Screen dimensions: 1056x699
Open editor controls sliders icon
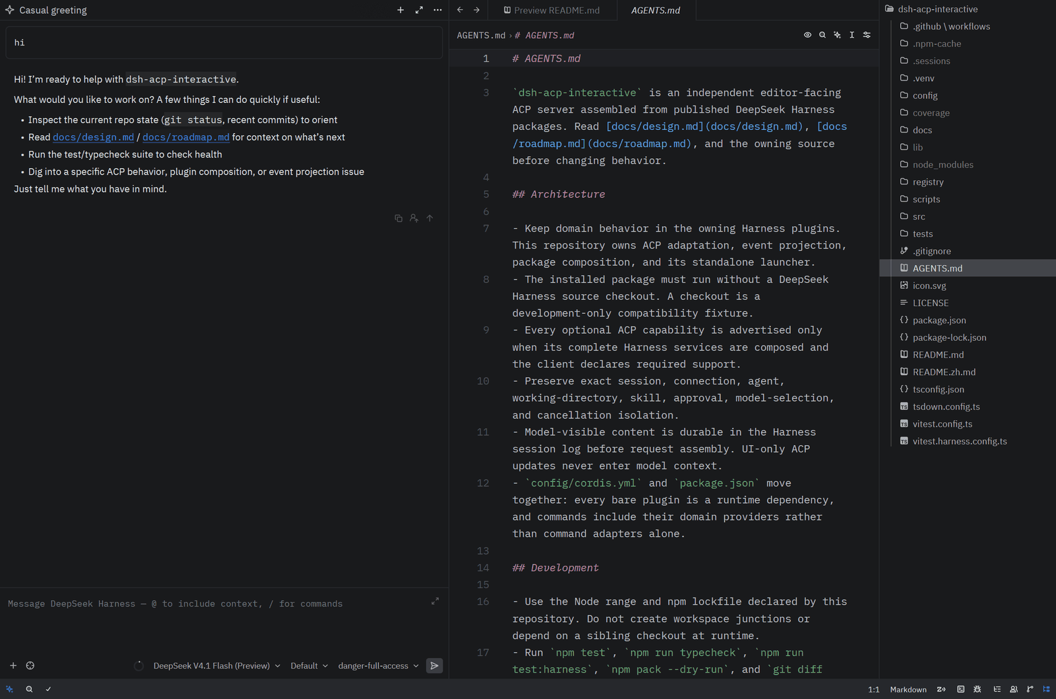pyautogui.click(x=867, y=35)
